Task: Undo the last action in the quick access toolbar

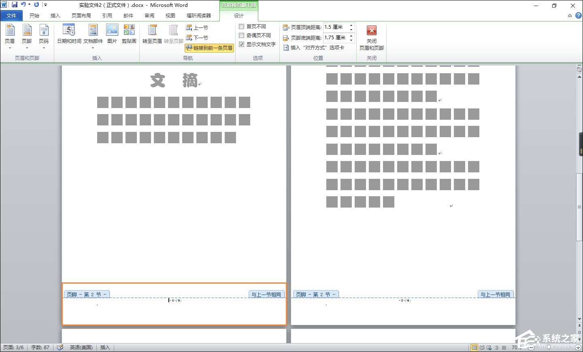Action: click(23, 5)
